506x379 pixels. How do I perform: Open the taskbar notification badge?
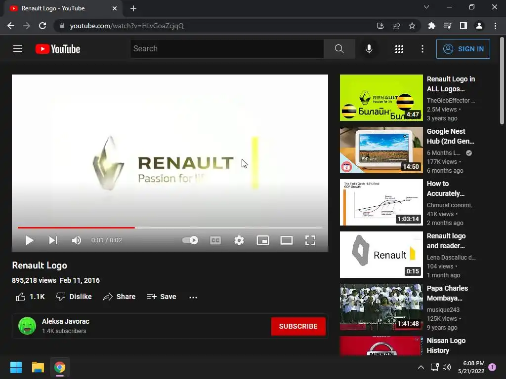pyautogui.click(x=492, y=367)
